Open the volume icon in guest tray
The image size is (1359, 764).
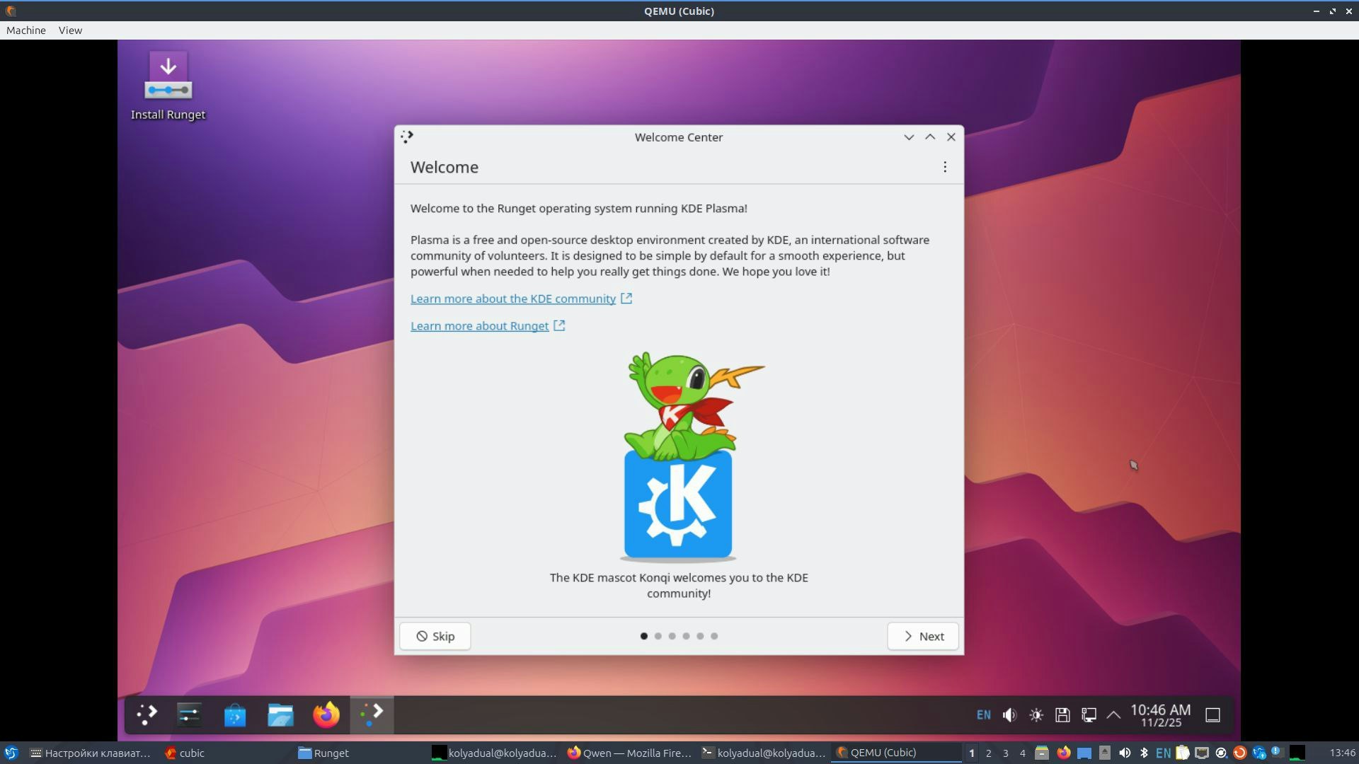coord(1010,715)
